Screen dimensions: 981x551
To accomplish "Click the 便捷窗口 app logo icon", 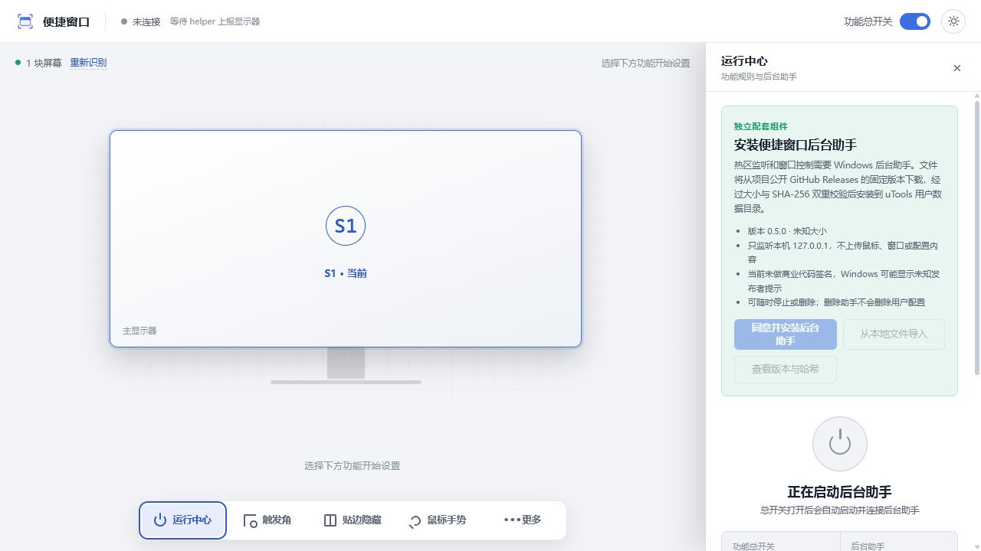I will [x=25, y=21].
